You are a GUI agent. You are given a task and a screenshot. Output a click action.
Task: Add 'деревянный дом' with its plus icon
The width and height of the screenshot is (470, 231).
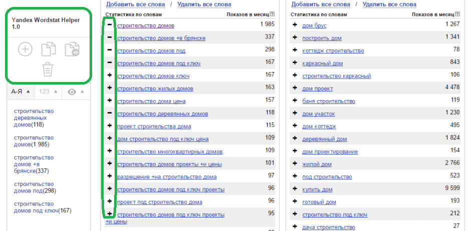point(295,138)
